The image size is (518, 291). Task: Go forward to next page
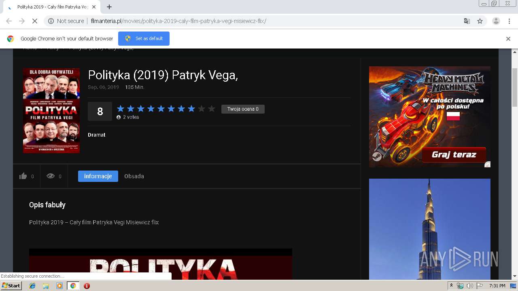(x=22, y=21)
